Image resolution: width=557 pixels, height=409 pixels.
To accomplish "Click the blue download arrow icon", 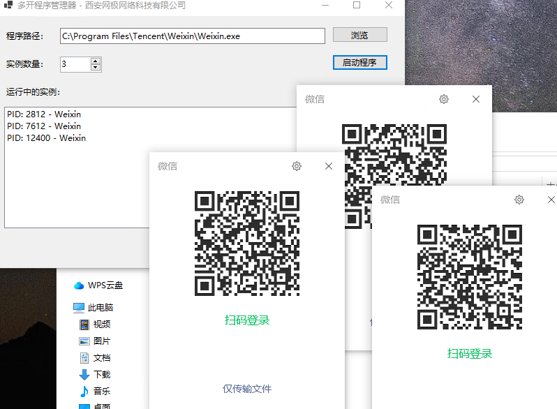I will click(x=84, y=375).
